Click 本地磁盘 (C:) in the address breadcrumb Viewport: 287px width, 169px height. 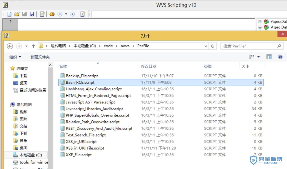tap(85, 46)
